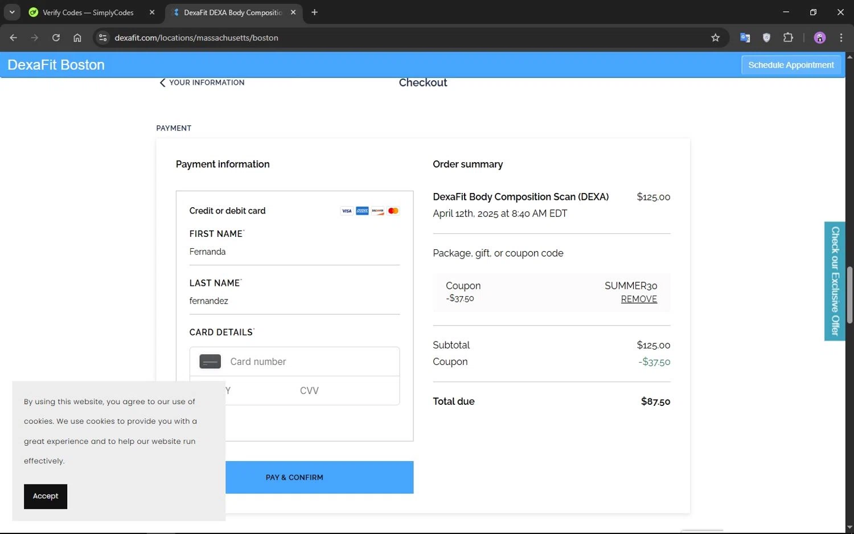Close the DexaFit tab
The image size is (854, 534).
point(293,12)
